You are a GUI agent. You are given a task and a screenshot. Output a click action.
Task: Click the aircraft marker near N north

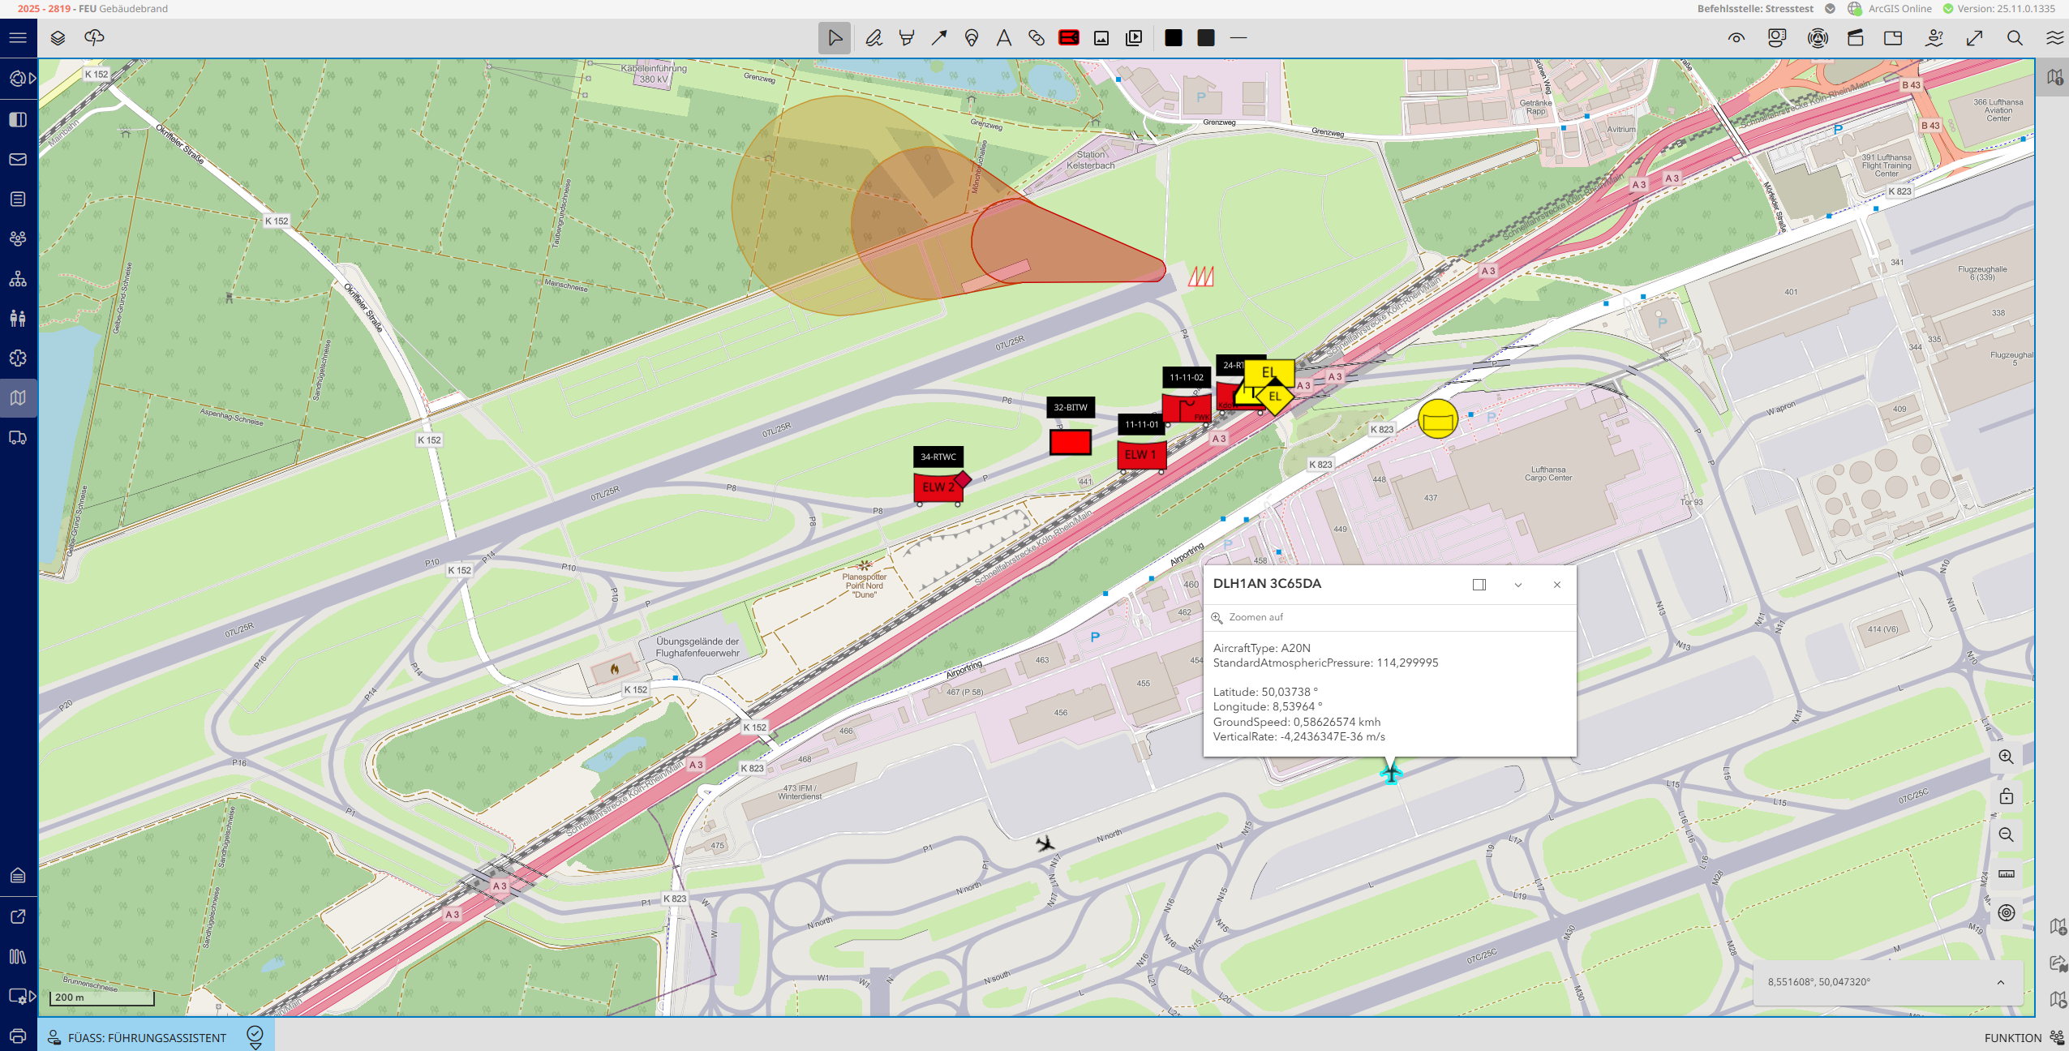(x=1045, y=843)
